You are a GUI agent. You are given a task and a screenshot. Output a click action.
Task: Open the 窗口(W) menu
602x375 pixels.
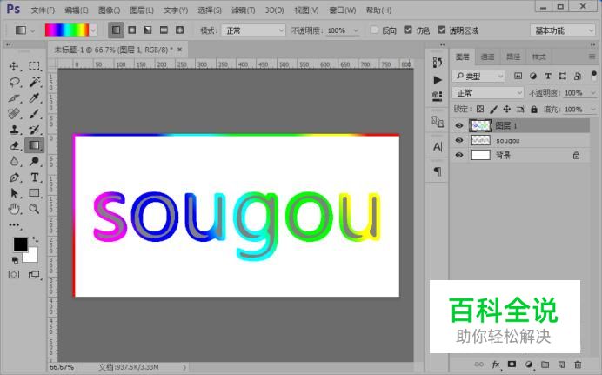click(343, 10)
